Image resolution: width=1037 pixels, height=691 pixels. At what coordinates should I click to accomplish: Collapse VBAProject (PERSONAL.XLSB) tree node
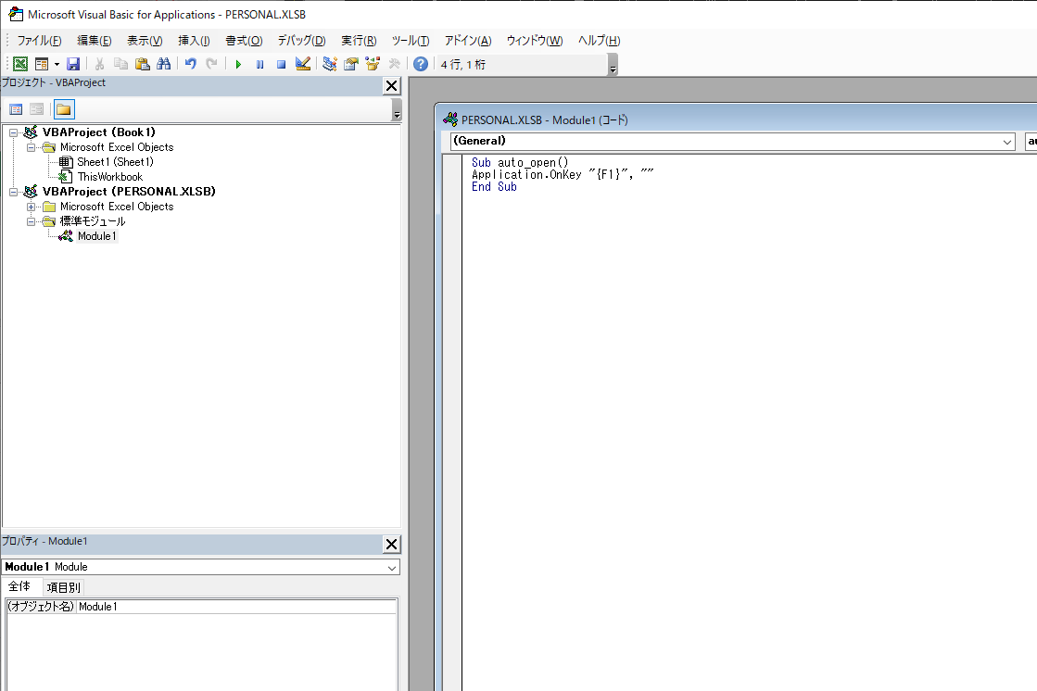[13, 192]
